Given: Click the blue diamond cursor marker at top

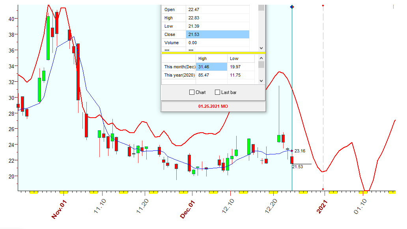Looking at the screenshot, I should pos(292,7).
